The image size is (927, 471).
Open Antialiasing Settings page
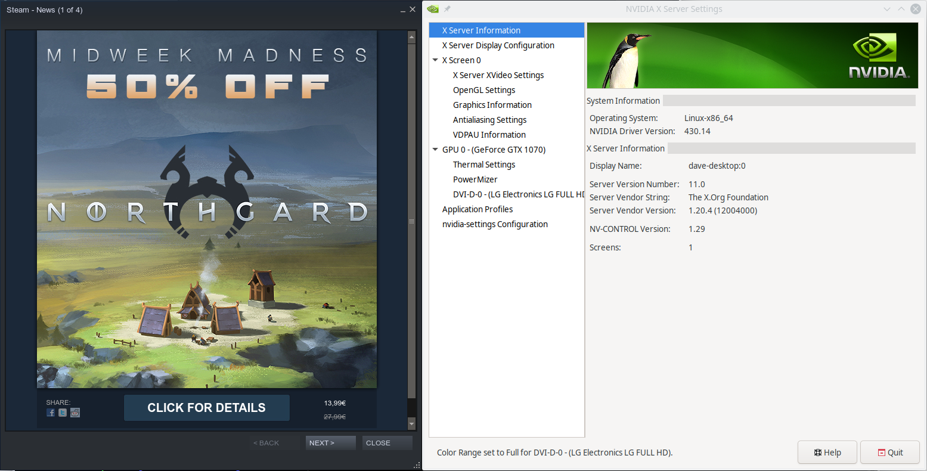click(x=490, y=120)
